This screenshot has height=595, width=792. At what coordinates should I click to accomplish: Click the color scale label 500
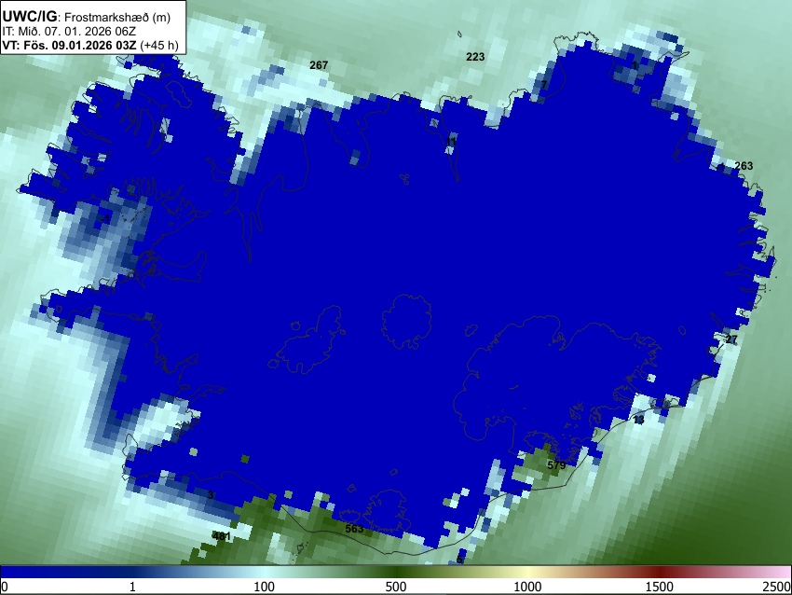(x=396, y=587)
